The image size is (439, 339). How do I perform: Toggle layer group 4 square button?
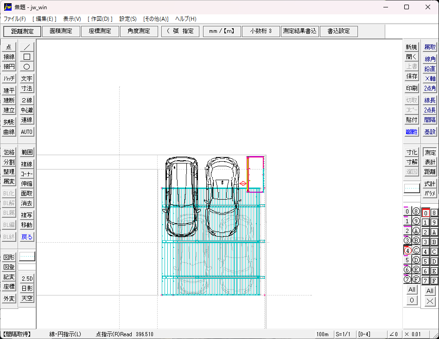tap(425, 252)
